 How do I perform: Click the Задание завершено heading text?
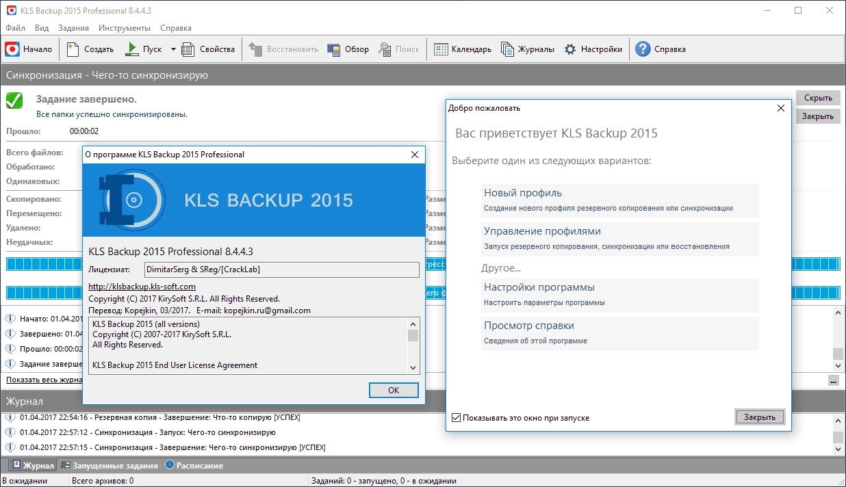point(86,99)
